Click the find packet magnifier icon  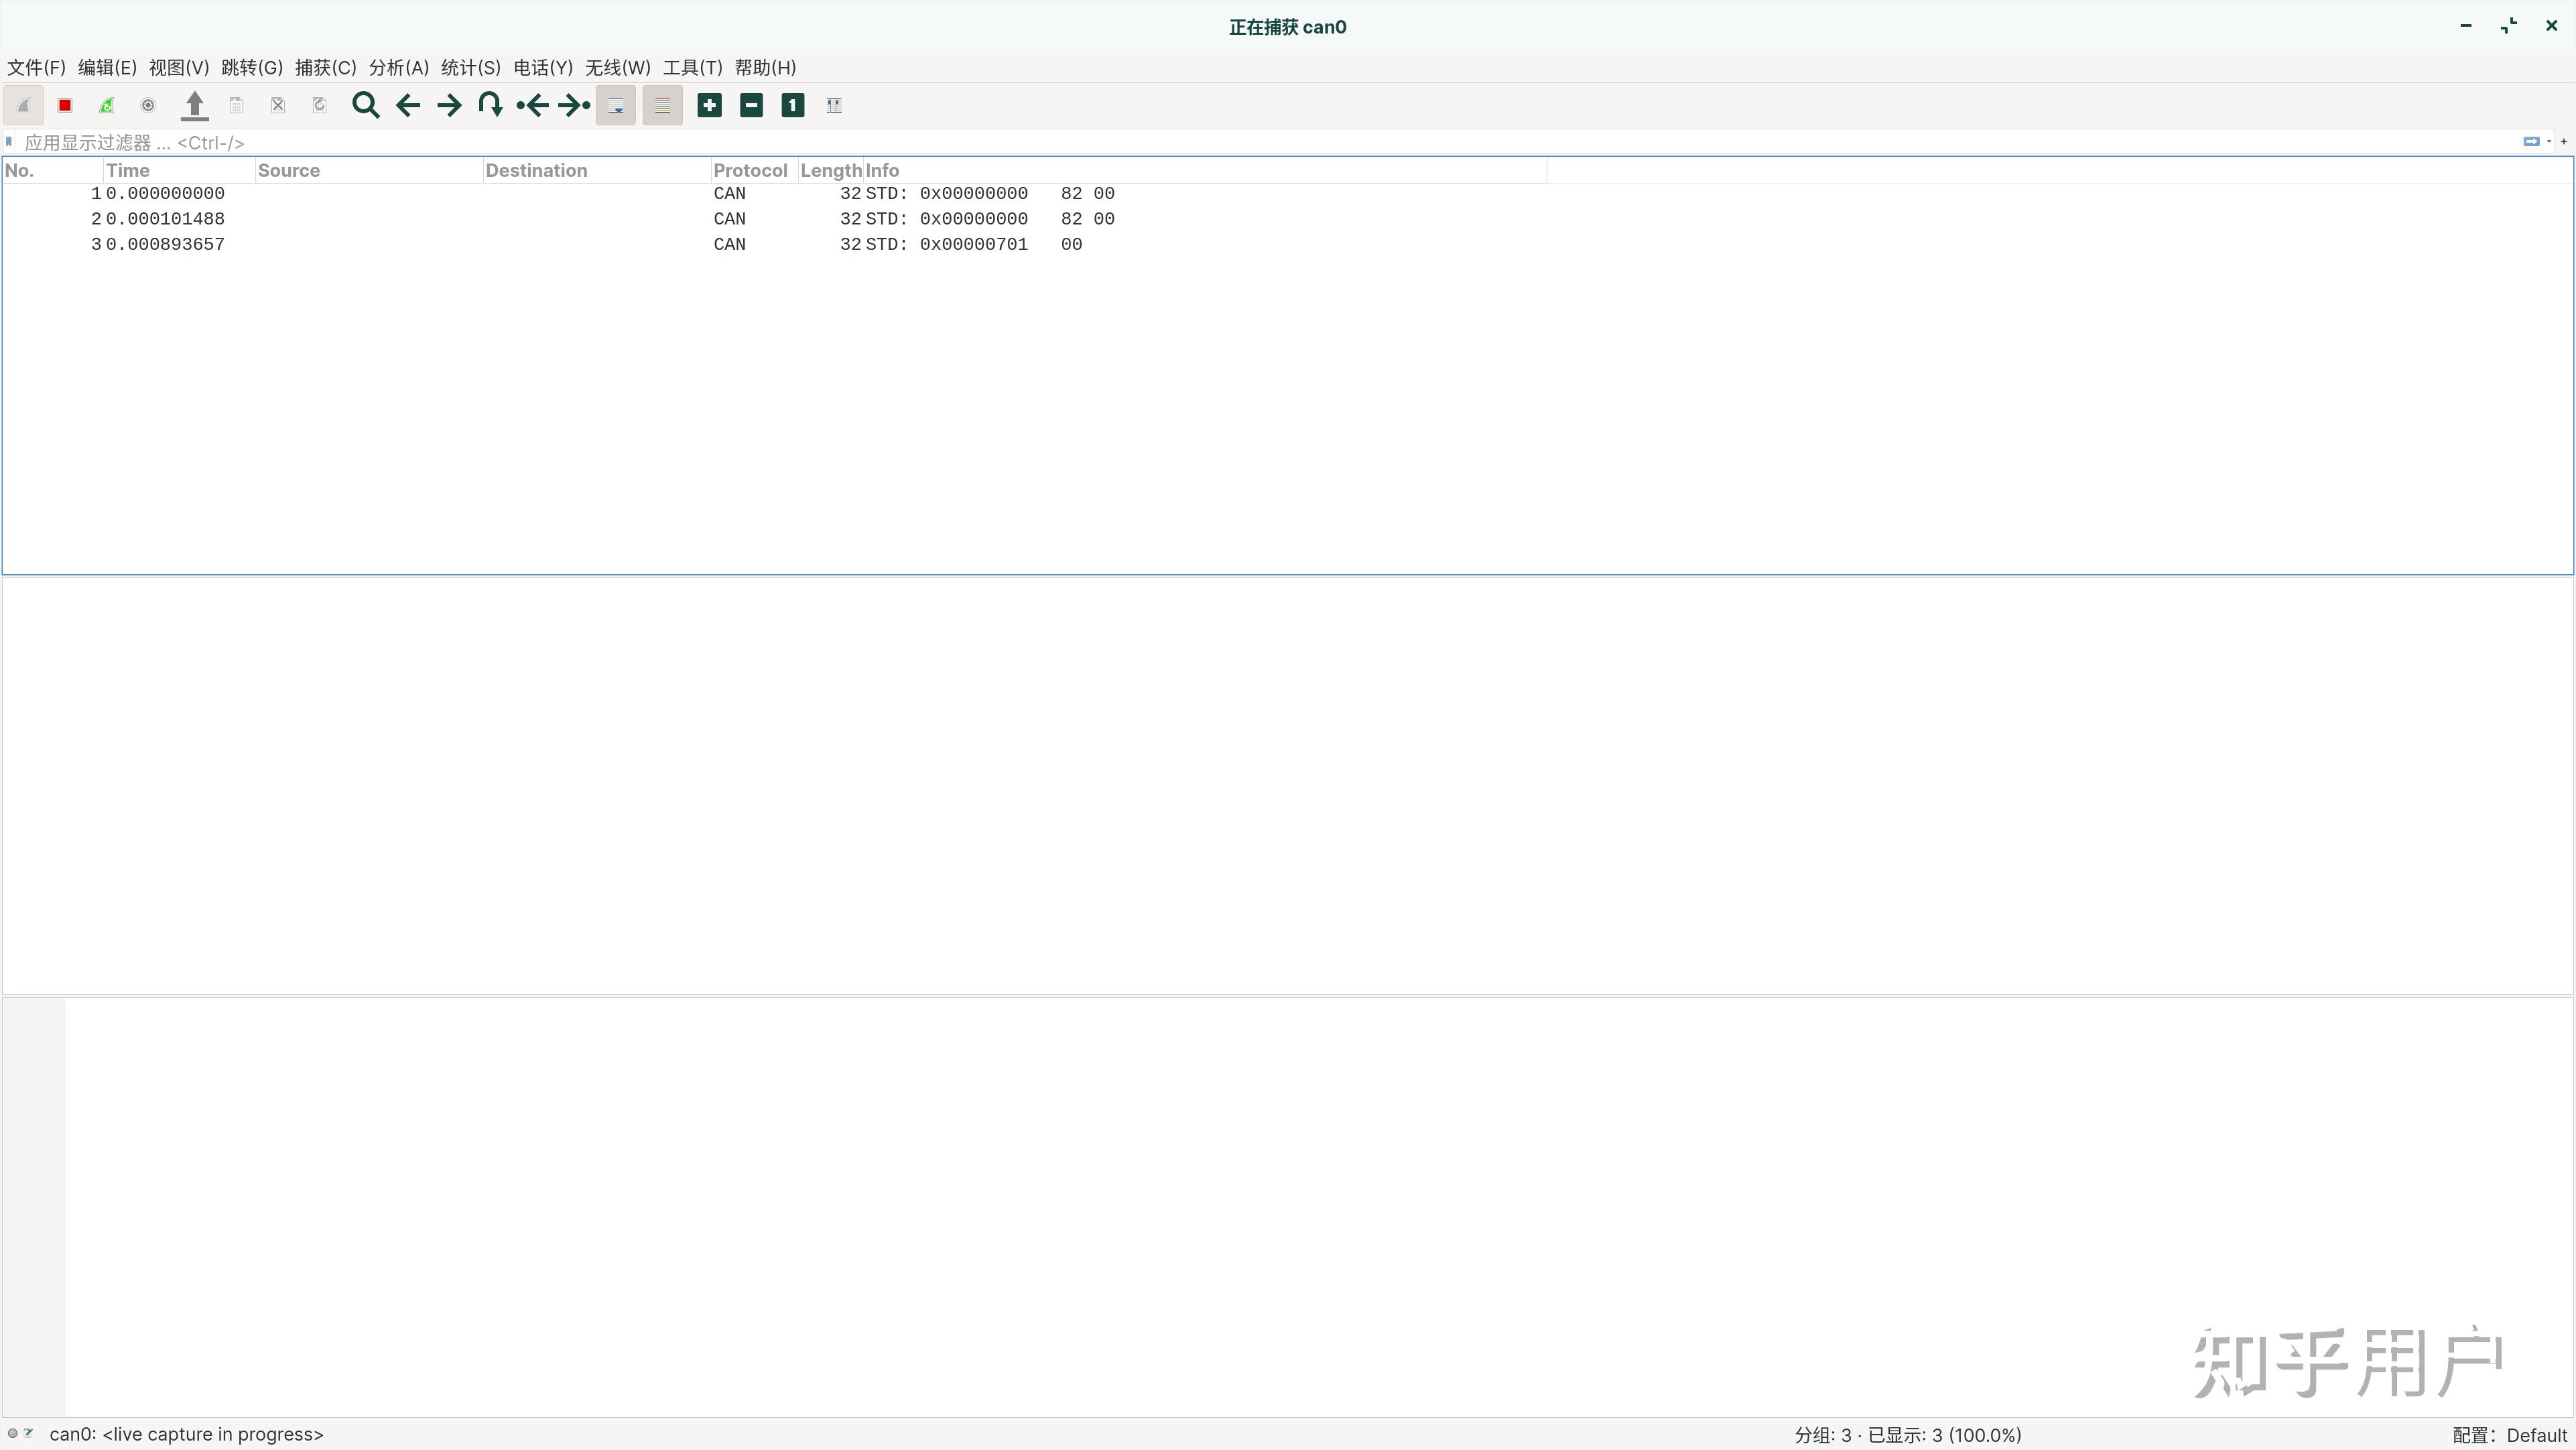click(x=365, y=105)
